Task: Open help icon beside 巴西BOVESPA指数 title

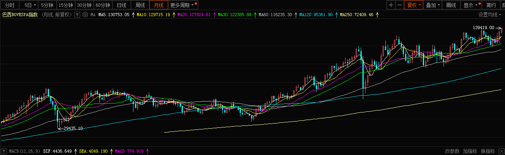Action: [x=77, y=15]
